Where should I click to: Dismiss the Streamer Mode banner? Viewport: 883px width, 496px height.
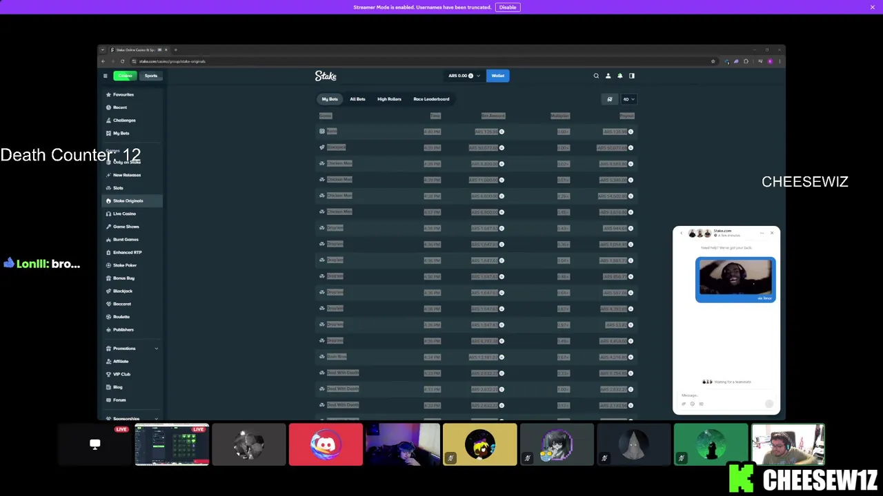872,7
